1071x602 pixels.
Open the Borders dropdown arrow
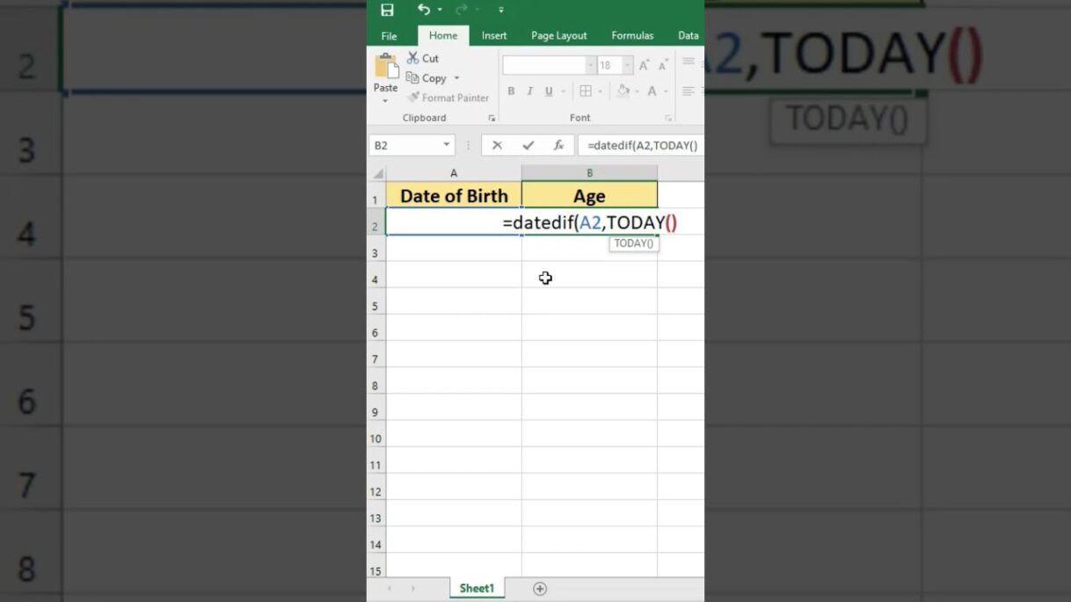[600, 91]
